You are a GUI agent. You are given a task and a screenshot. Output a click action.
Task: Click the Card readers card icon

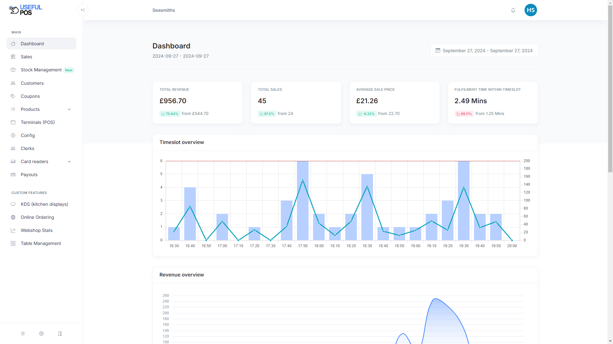[13, 161]
